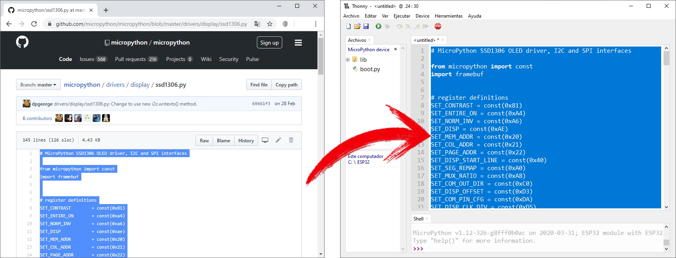Click the Raw button
Screen dimensions: 676x258
[x=204, y=140]
